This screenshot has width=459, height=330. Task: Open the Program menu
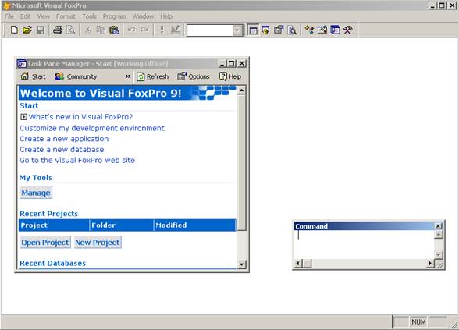pyautogui.click(x=114, y=16)
